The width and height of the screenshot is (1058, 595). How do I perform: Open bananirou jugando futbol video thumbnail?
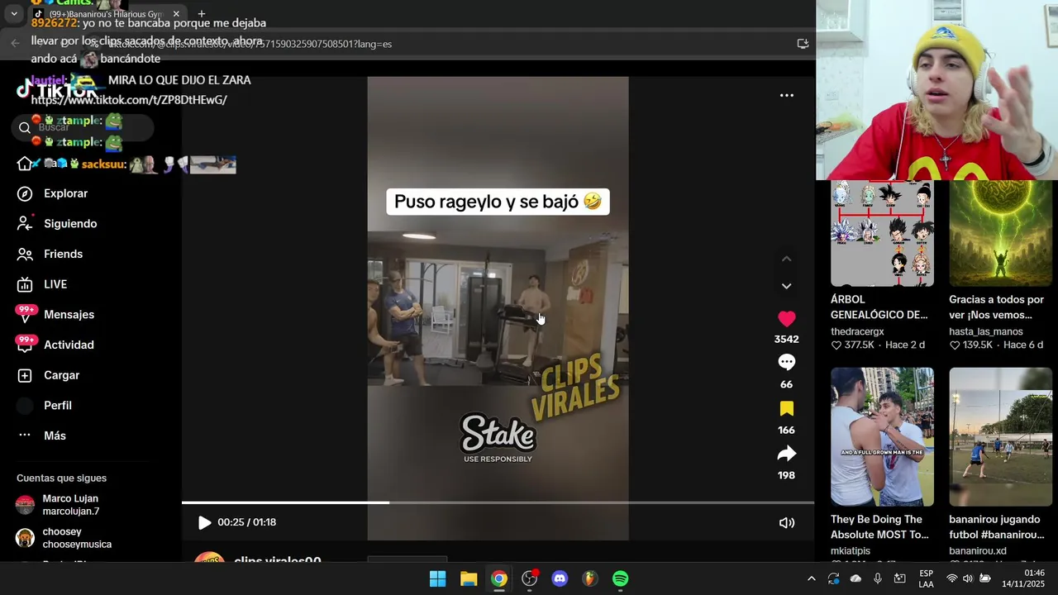pos(1000,437)
